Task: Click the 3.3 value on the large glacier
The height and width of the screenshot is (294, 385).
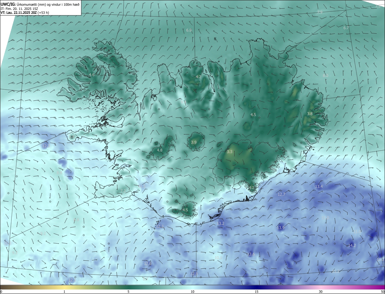Action: click(x=229, y=152)
